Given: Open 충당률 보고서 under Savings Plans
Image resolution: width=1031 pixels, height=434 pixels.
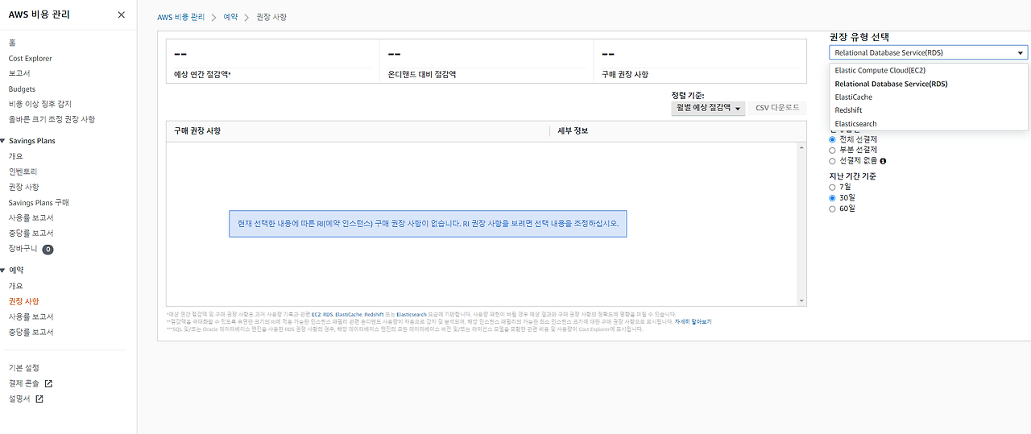Looking at the screenshot, I should coord(31,234).
